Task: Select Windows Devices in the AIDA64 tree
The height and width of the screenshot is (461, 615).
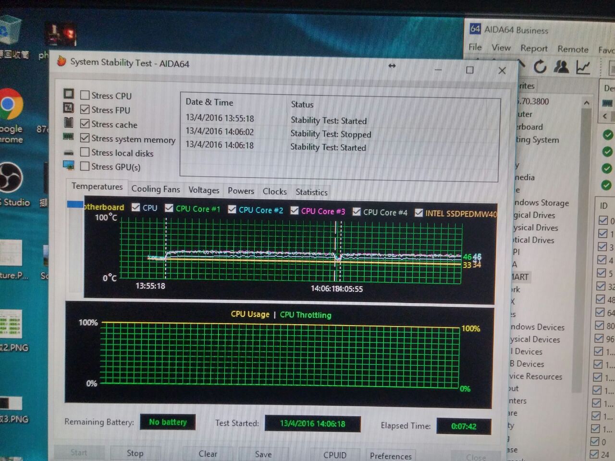Action: pyautogui.click(x=537, y=327)
